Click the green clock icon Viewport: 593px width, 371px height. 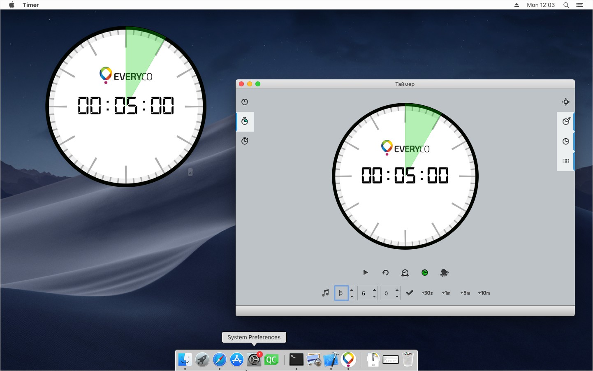pyautogui.click(x=425, y=273)
